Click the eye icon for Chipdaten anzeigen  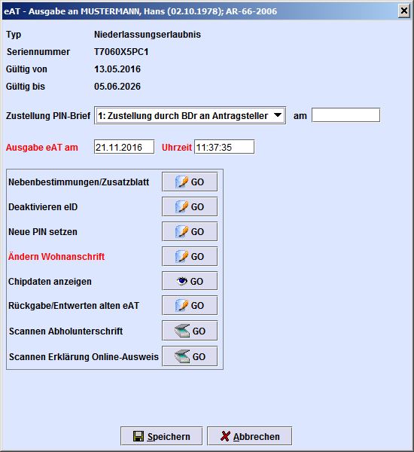click(x=182, y=281)
